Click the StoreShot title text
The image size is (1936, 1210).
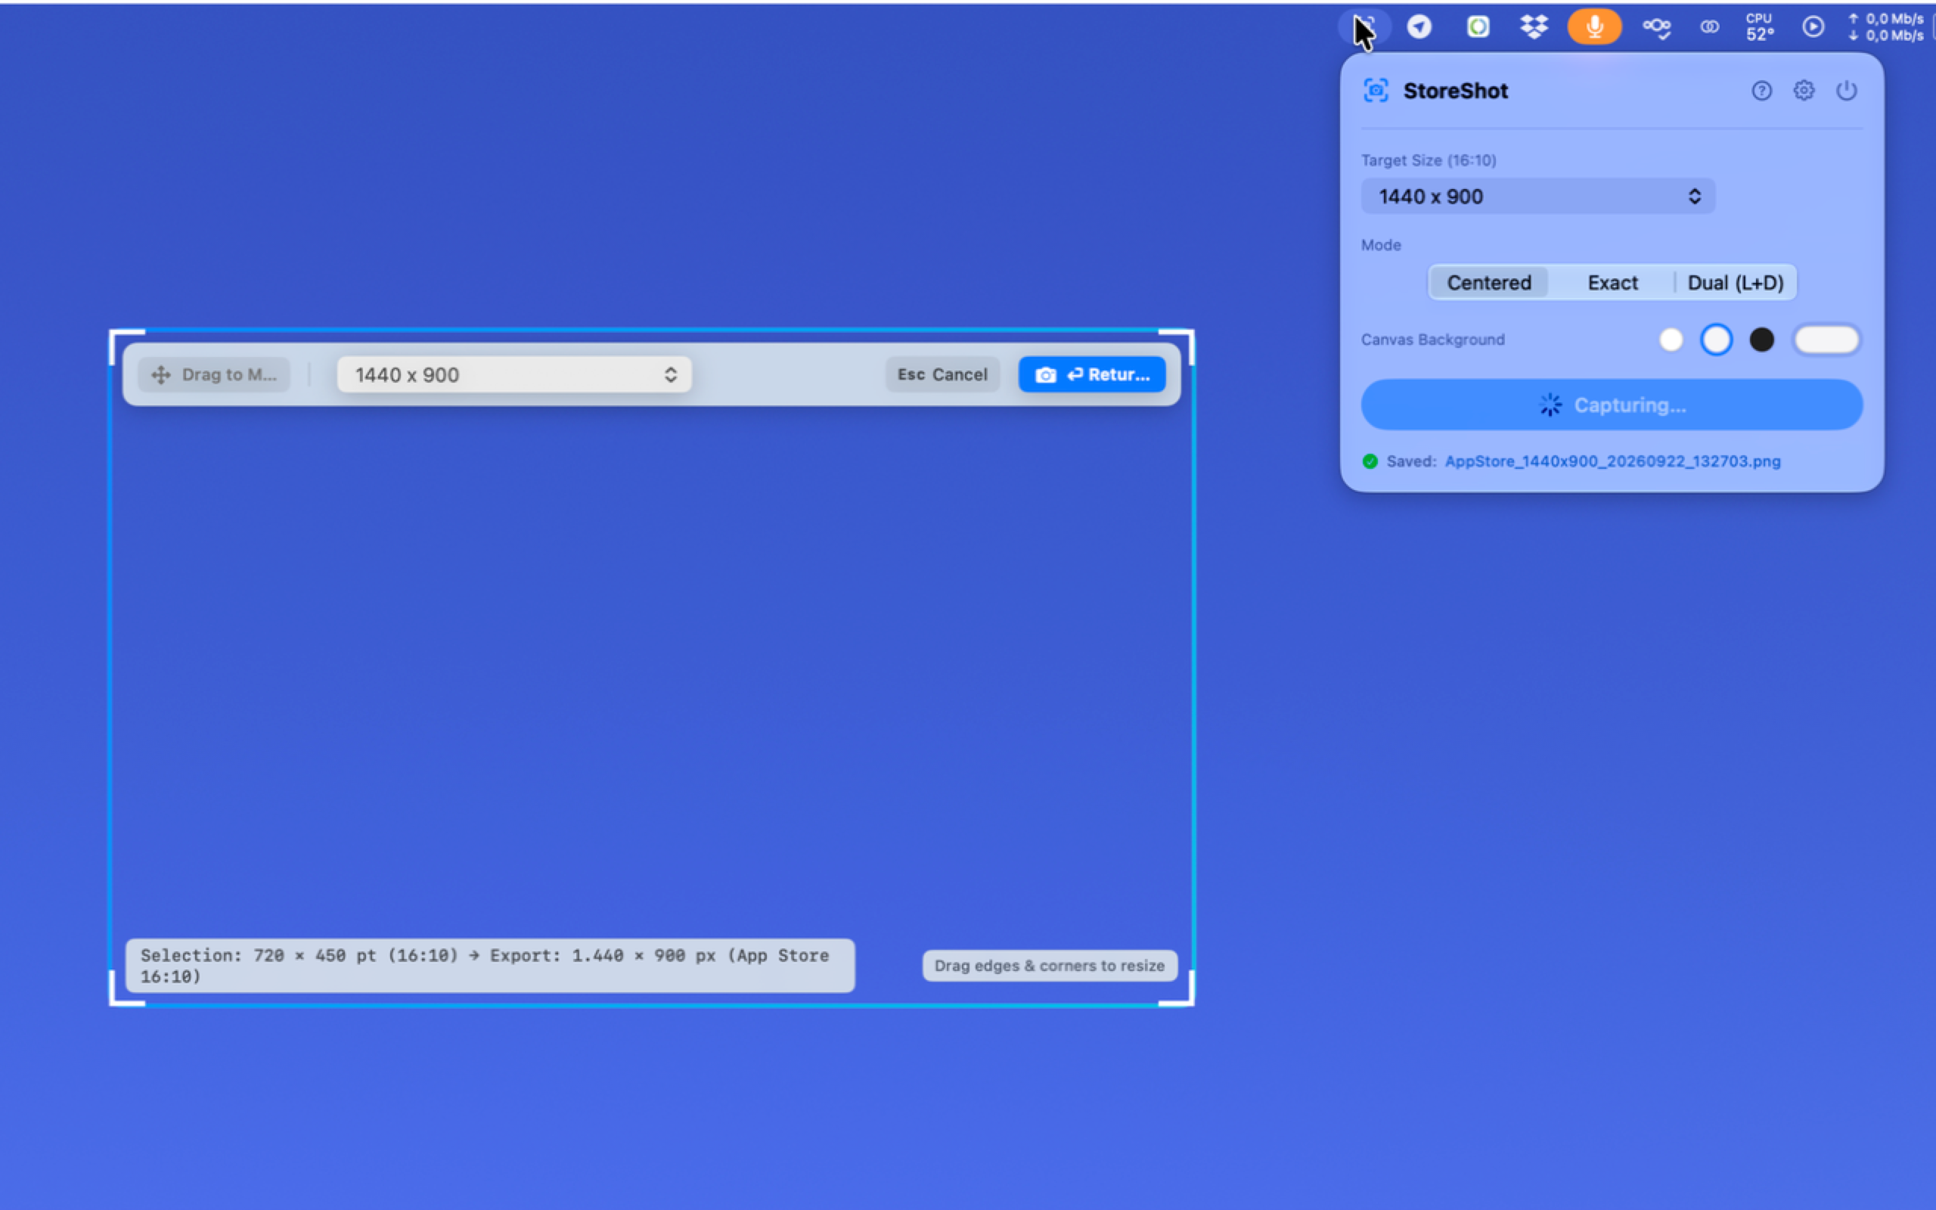[x=1455, y=91]
